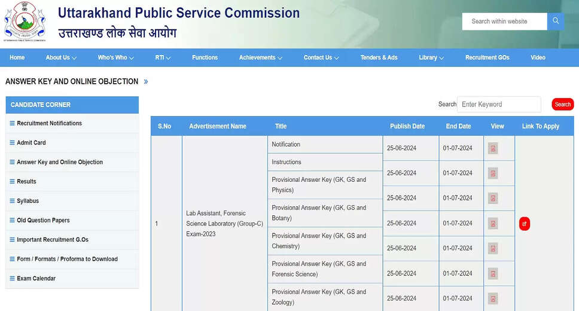The width and height of the screenshot is (579, 311).
Task: Open the Important Recruitment G.Os link
Action: [53, 240]
